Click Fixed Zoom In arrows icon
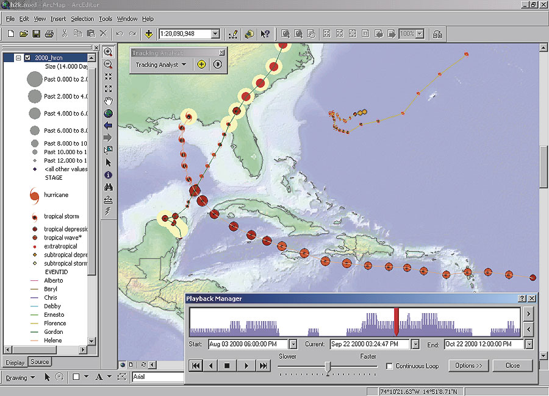The image size is (549, 396). (x=108, y=76)
